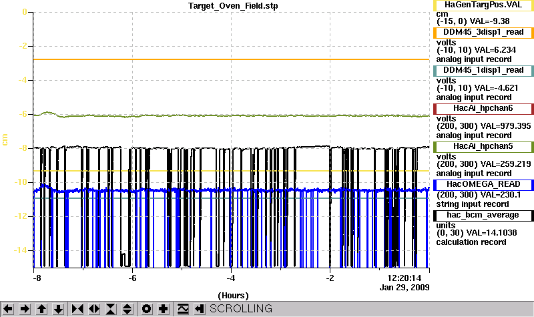
Task: Click the VAL=979.395 readout text
Action: 505,126
